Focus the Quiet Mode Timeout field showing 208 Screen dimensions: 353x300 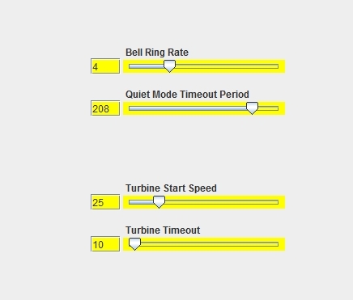pos(105,108)
